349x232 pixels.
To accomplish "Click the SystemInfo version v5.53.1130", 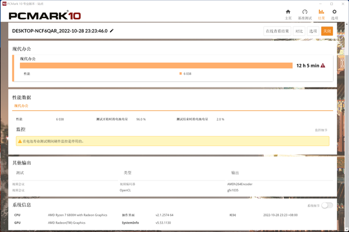I will (x=163, y=223).
